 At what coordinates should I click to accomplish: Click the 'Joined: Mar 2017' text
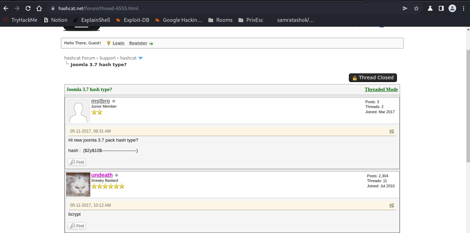click(380, 112)
